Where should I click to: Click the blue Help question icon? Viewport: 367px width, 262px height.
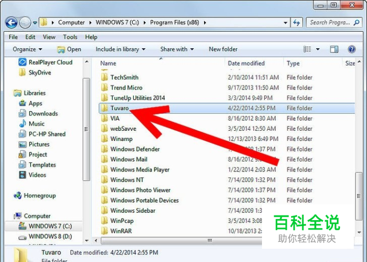[x=352, y=49]
